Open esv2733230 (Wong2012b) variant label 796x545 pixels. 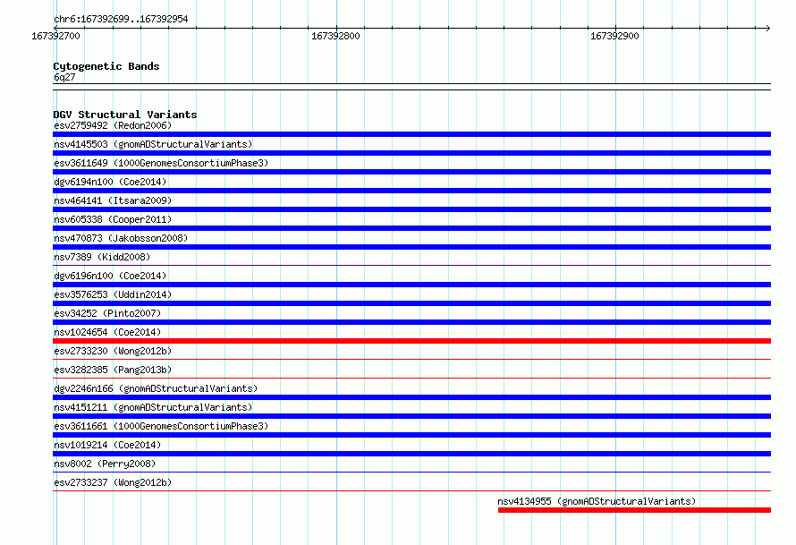pyautogui.click(x=113, y=351)
